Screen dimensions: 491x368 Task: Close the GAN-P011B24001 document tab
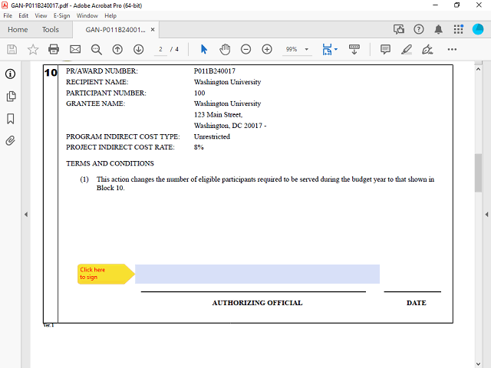coord(153,29)
